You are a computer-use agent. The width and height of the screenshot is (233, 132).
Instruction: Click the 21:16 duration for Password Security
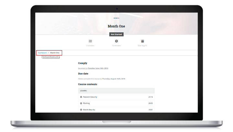[x=150, y=97]
